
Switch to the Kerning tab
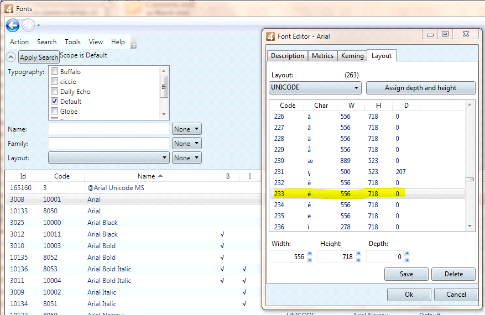tap(352, 56)
